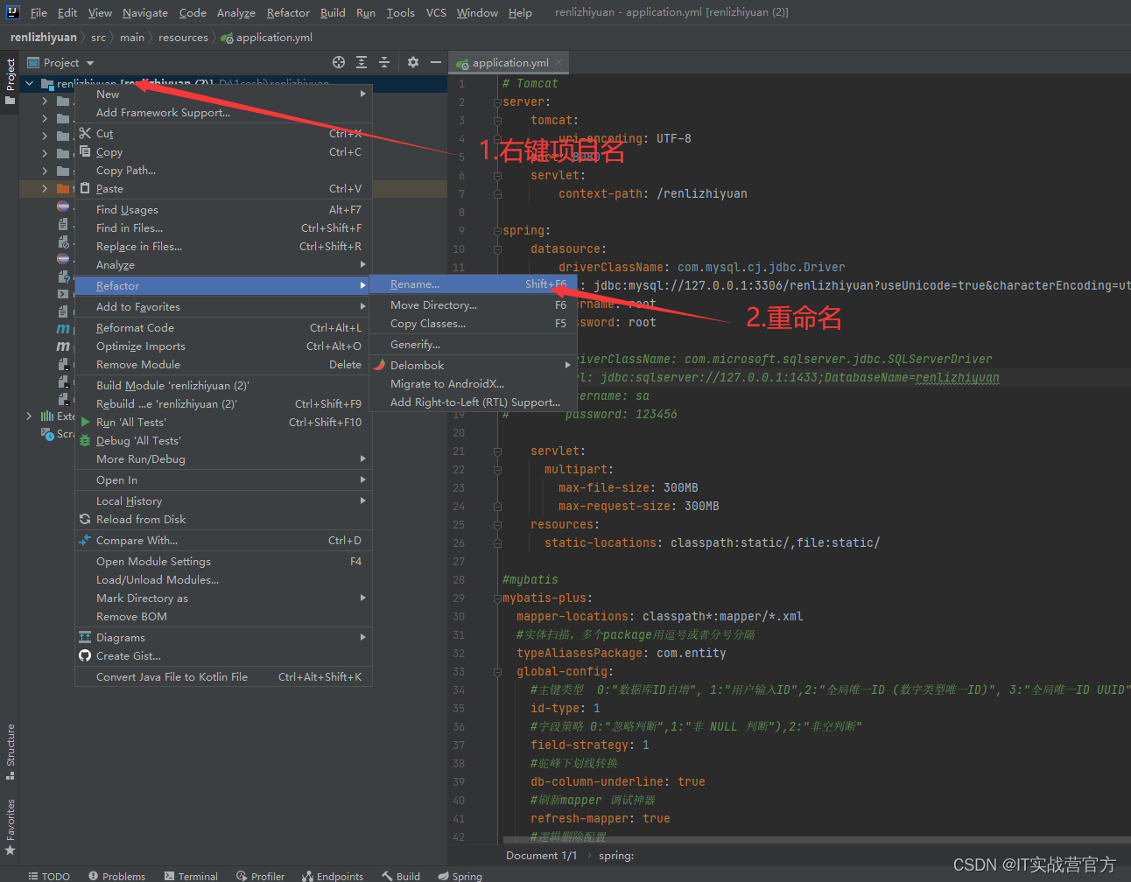Select Reload from Disk
This screenshot has height=882, width=1131.
(x=224, y=520)
